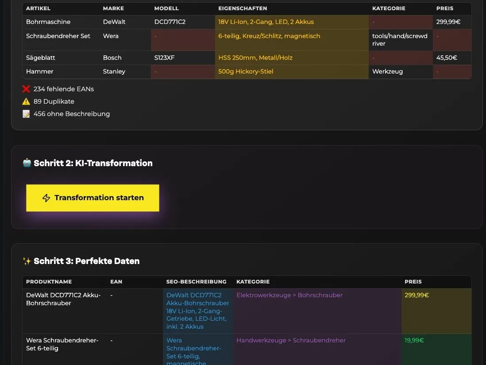486x365 pixels.
Task: Click the PRODUKTNAME column header
Action: click(x=49, y=282)
